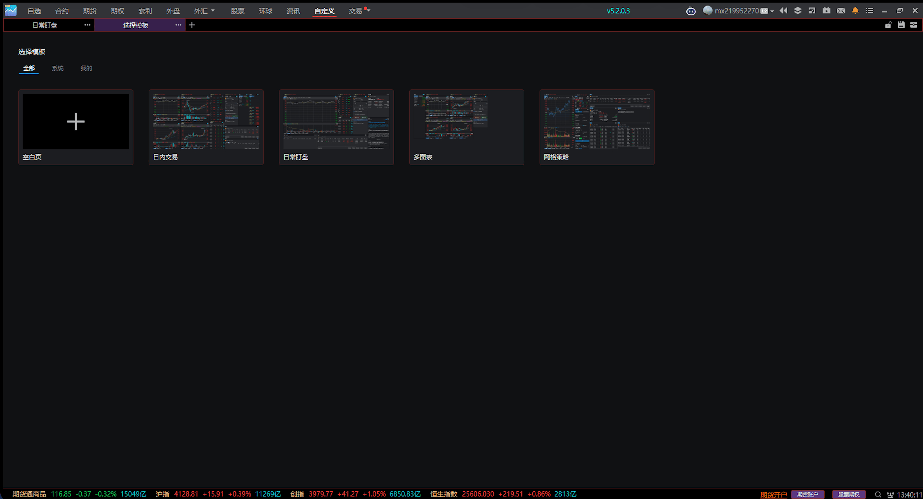Open the 资讯 menu
This screenshot has height=499, width=923.
[293, 11]
